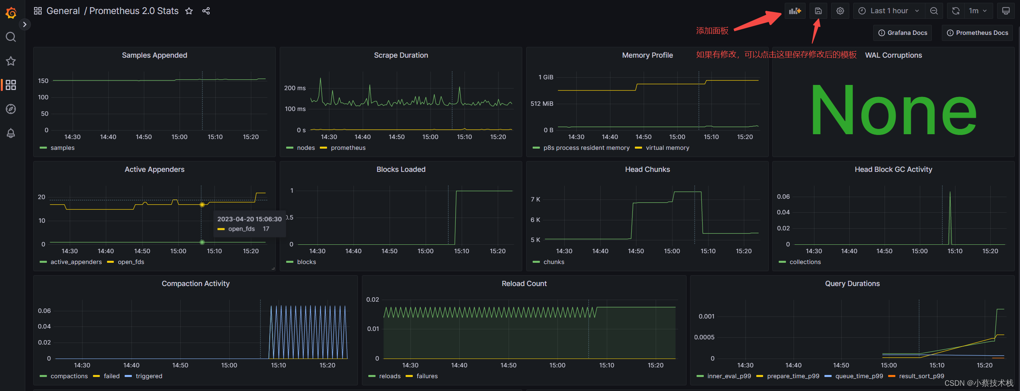Open Scrape Duration panel title menu
This screenshot has width=1020, height=391.
coord(401,55)
